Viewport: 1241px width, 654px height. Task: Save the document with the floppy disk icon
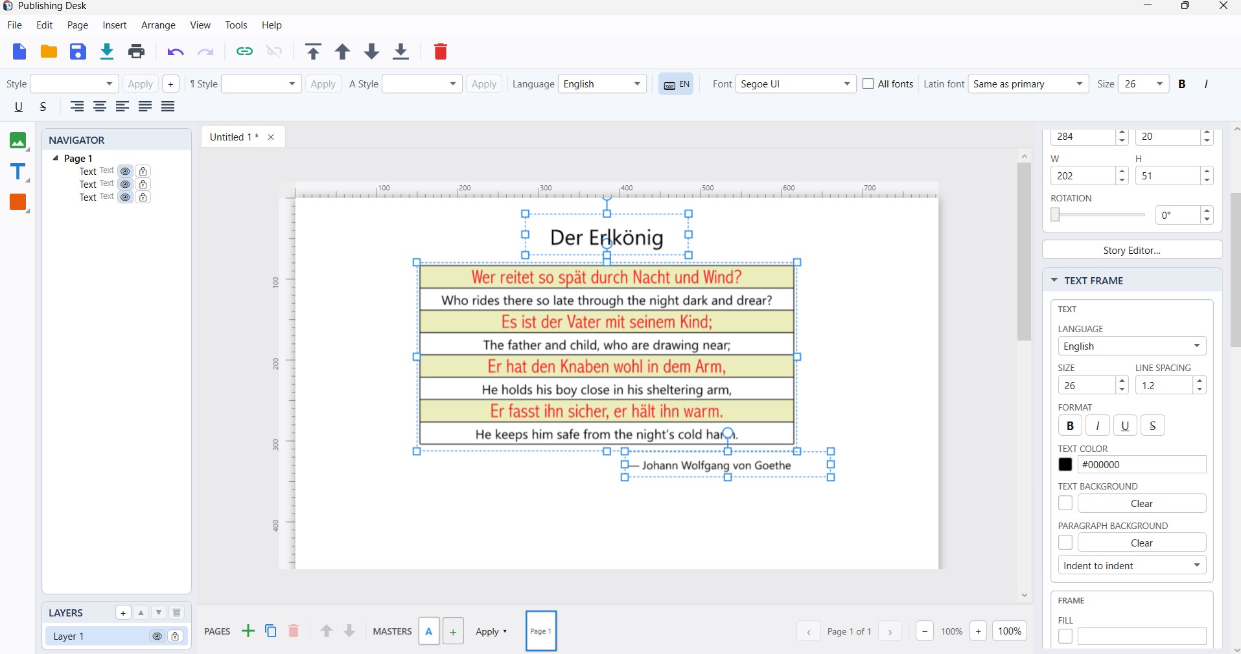(x=78, y=52)
